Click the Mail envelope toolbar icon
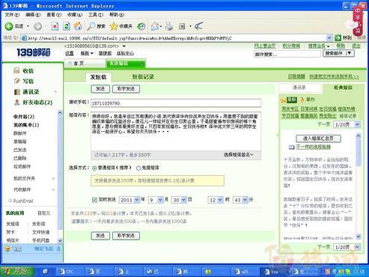 [x=155, y=26]
